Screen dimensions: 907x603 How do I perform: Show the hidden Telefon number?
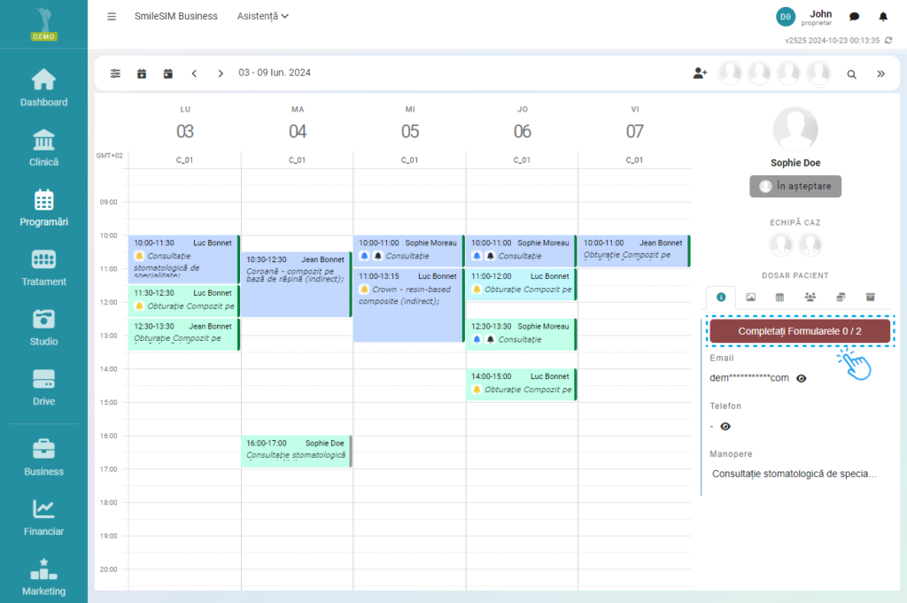pyautogui.click(x=725, y=426)
